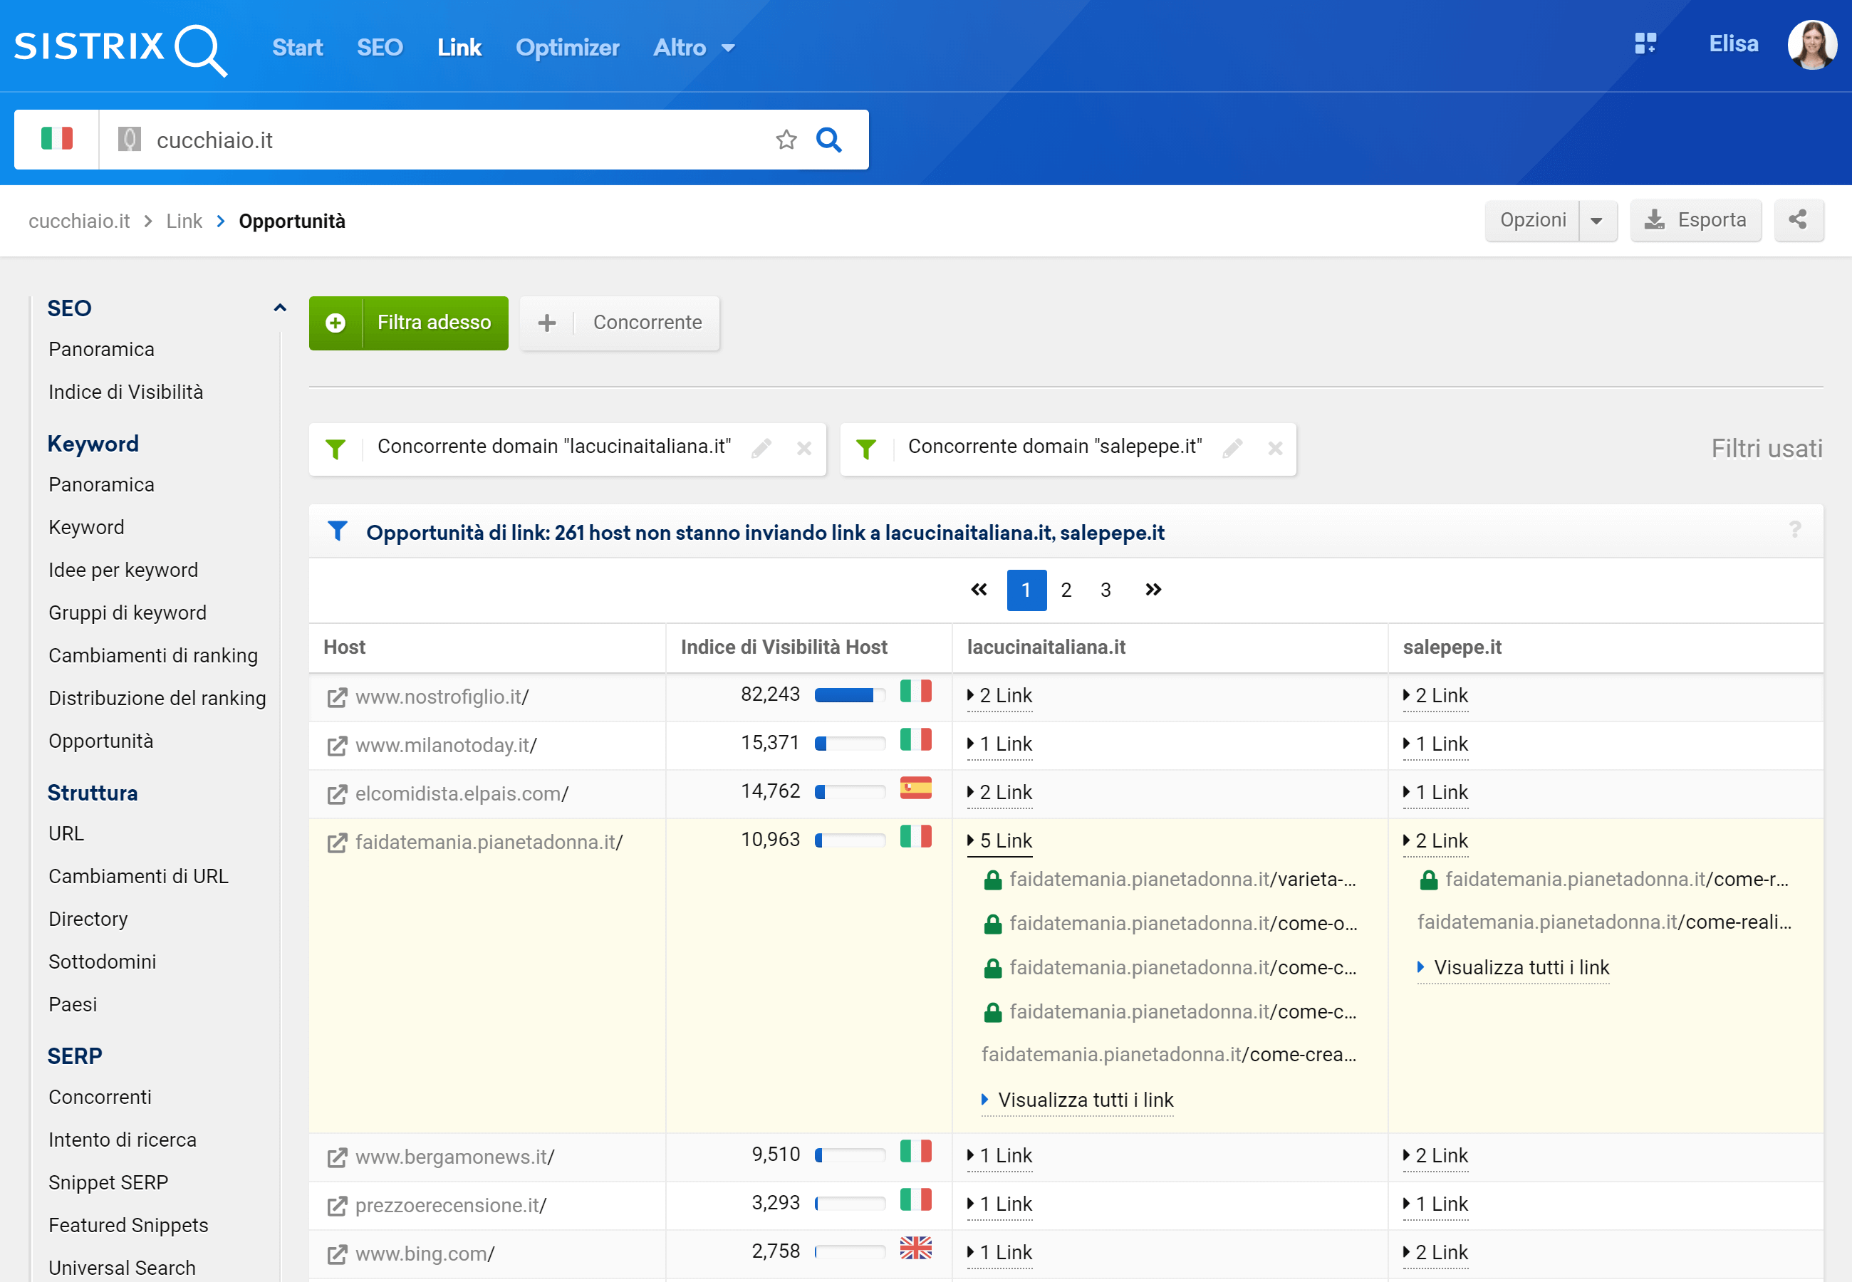Click the Filtra adesso button
1852x1282 pixels.
click(x=409, y=323)
